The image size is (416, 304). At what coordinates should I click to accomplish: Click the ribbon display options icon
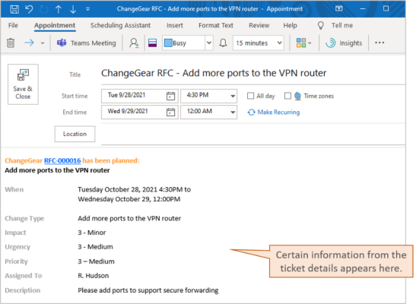pyautogui.click(x=338, y=9)
